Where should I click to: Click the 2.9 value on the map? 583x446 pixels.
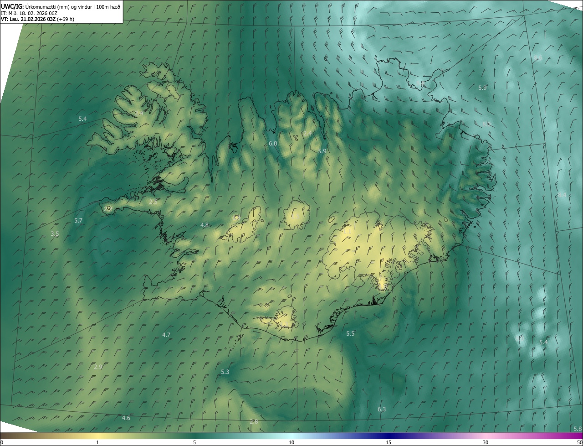point(98,367)
